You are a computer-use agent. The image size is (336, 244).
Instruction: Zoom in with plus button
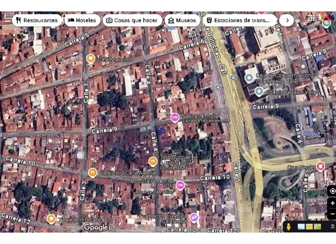(x=332, y=203)
